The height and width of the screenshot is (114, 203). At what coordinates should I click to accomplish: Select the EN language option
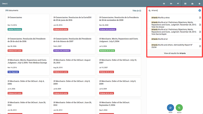coord(171,4)
